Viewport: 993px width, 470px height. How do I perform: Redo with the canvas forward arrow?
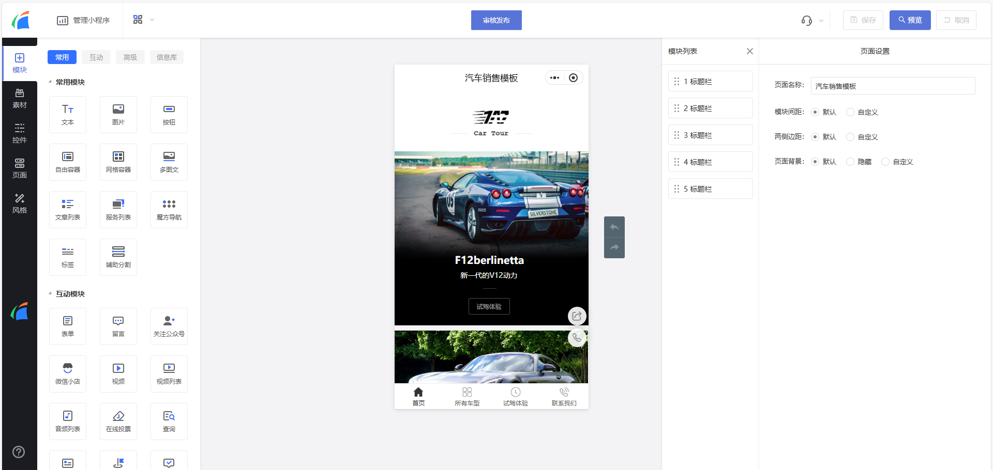614,247
